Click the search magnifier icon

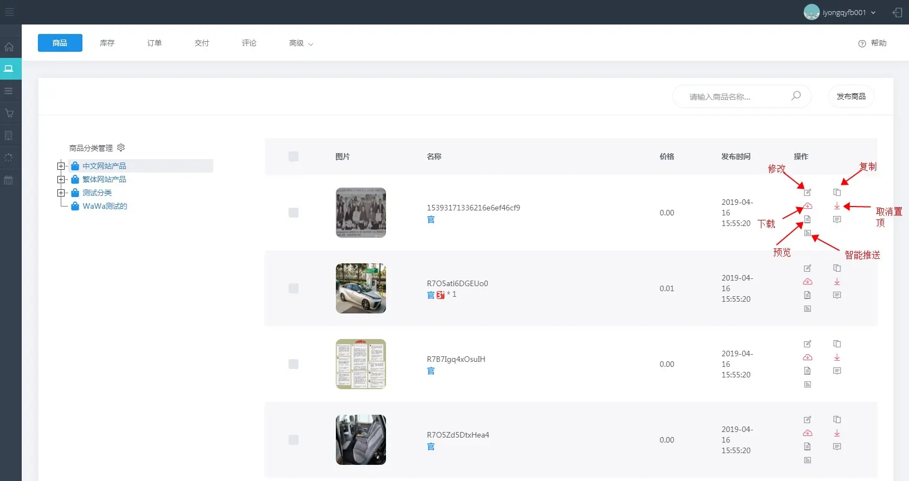796,96
